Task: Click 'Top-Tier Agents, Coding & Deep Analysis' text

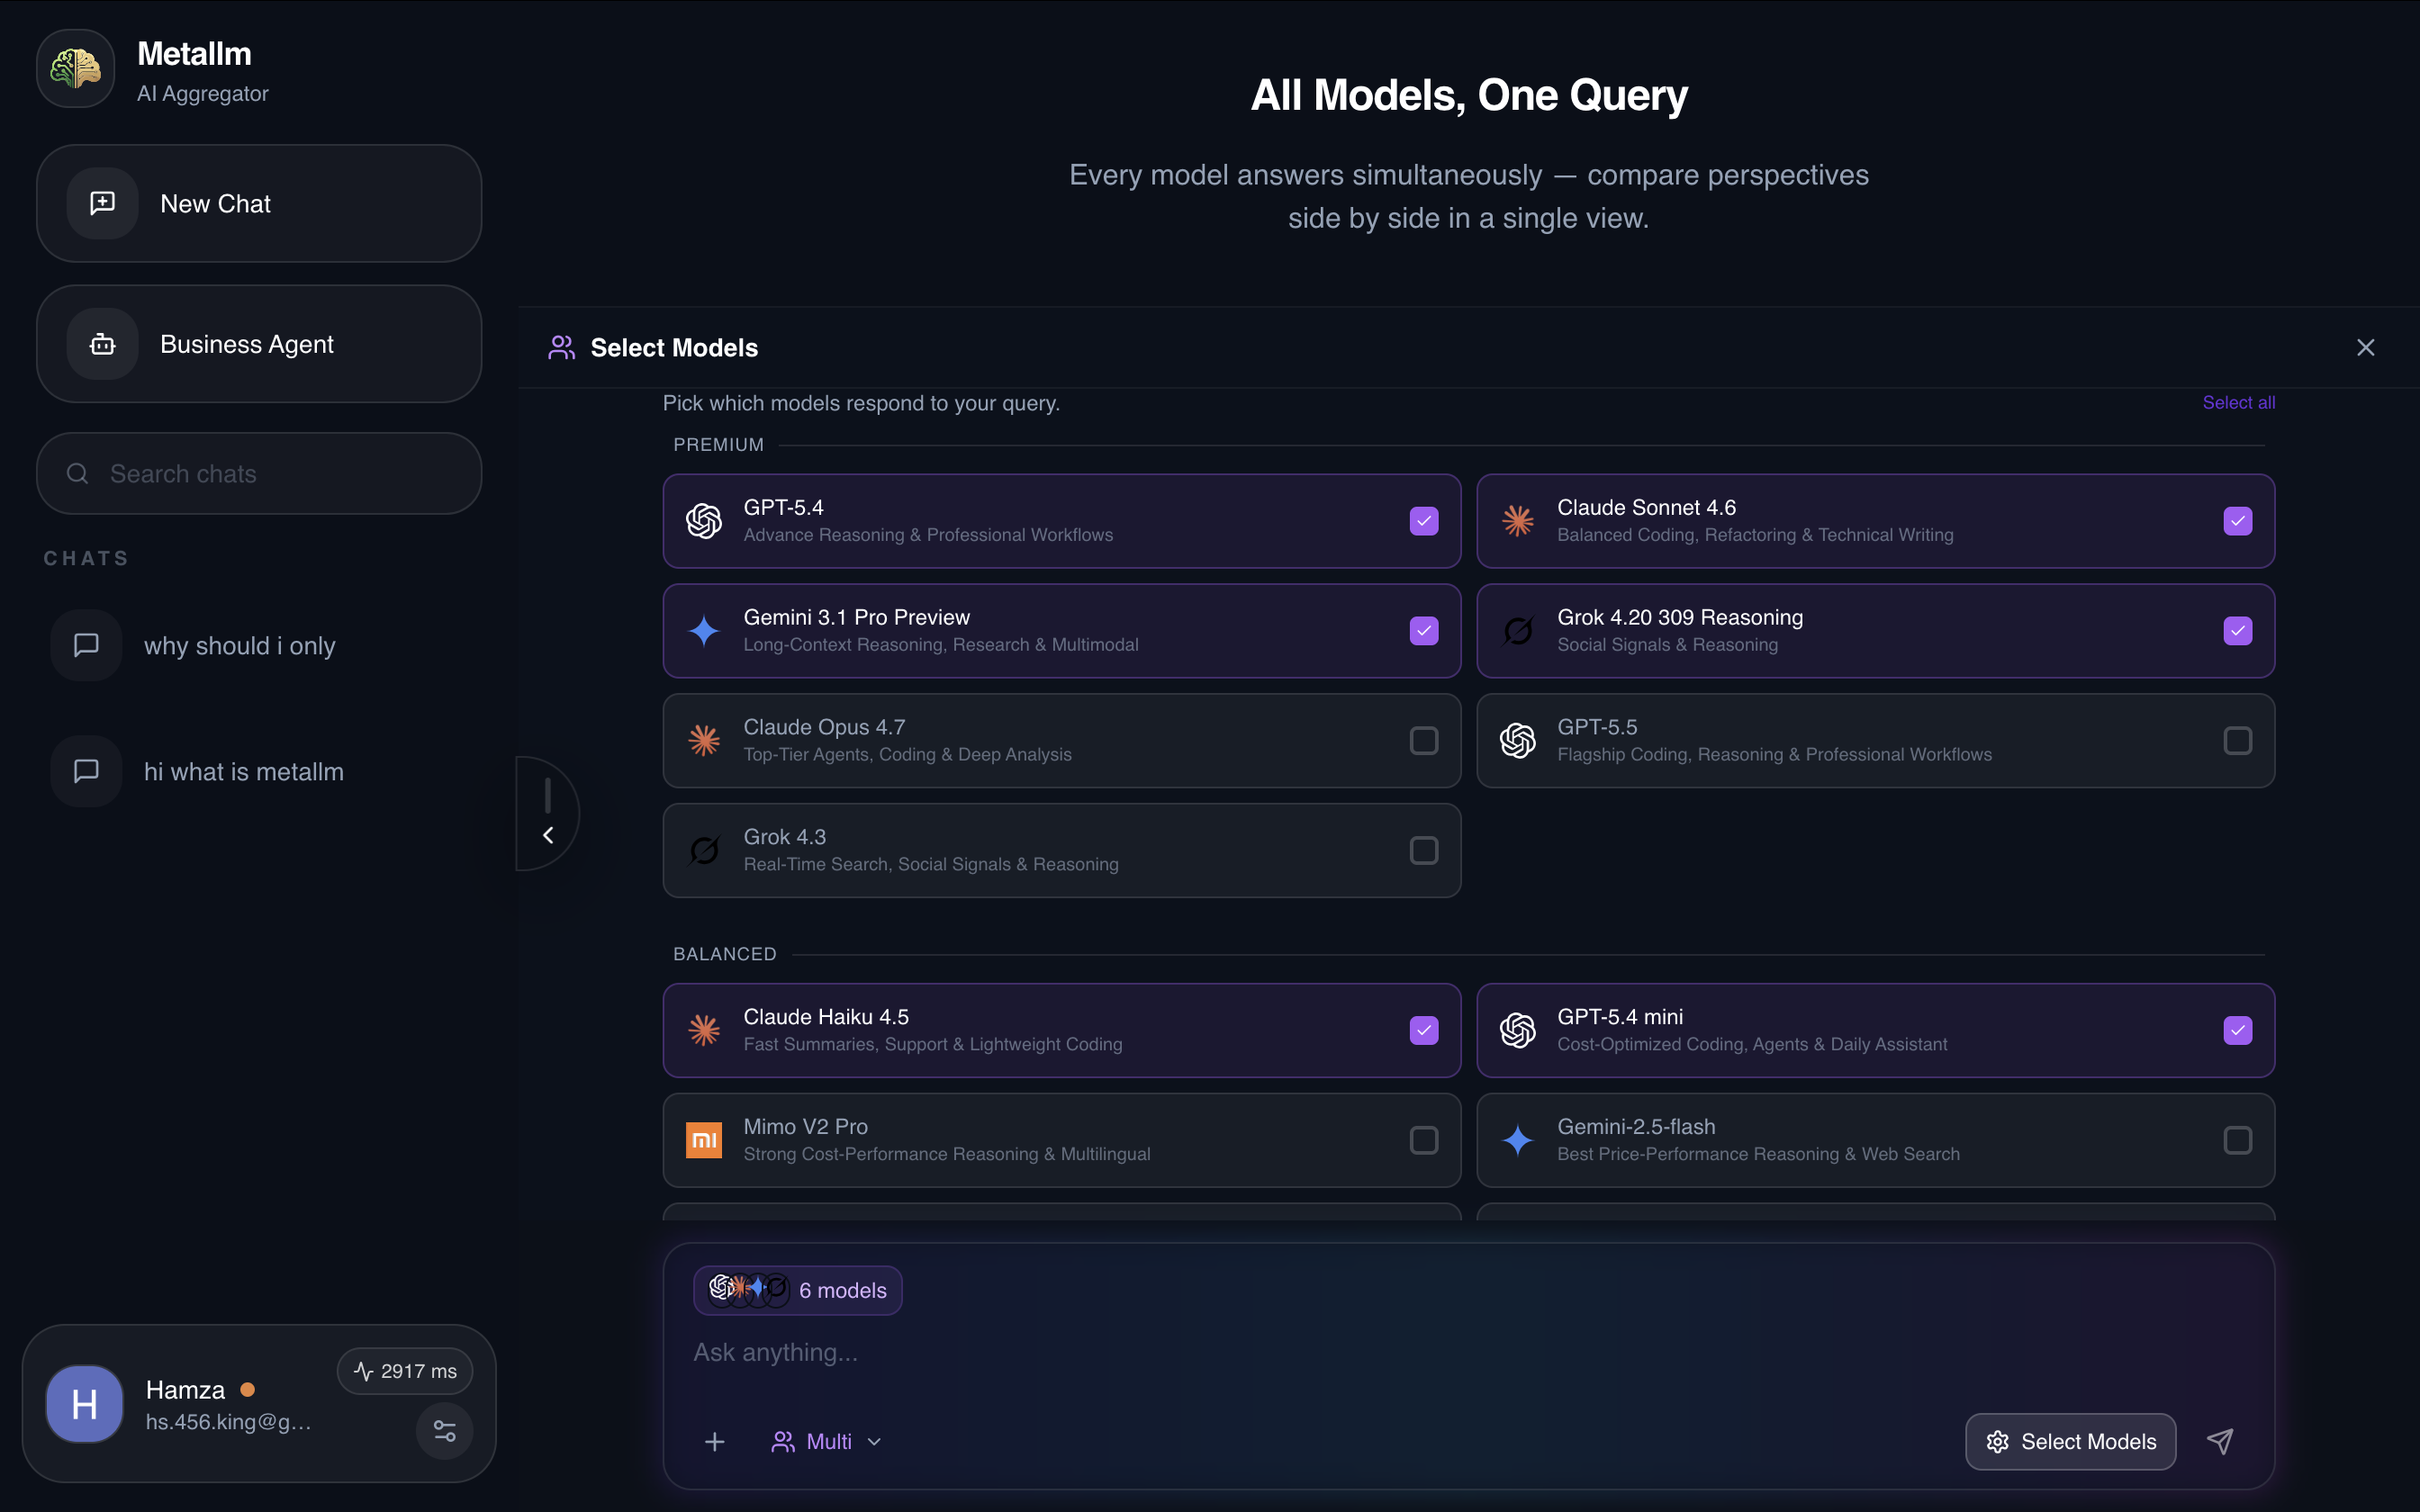Action: tap(907, 754)
